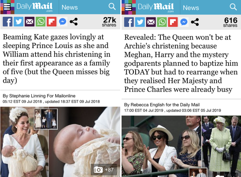Select News section tab on right page
This screenshot has width=241, height=177.
pos(191,8)
